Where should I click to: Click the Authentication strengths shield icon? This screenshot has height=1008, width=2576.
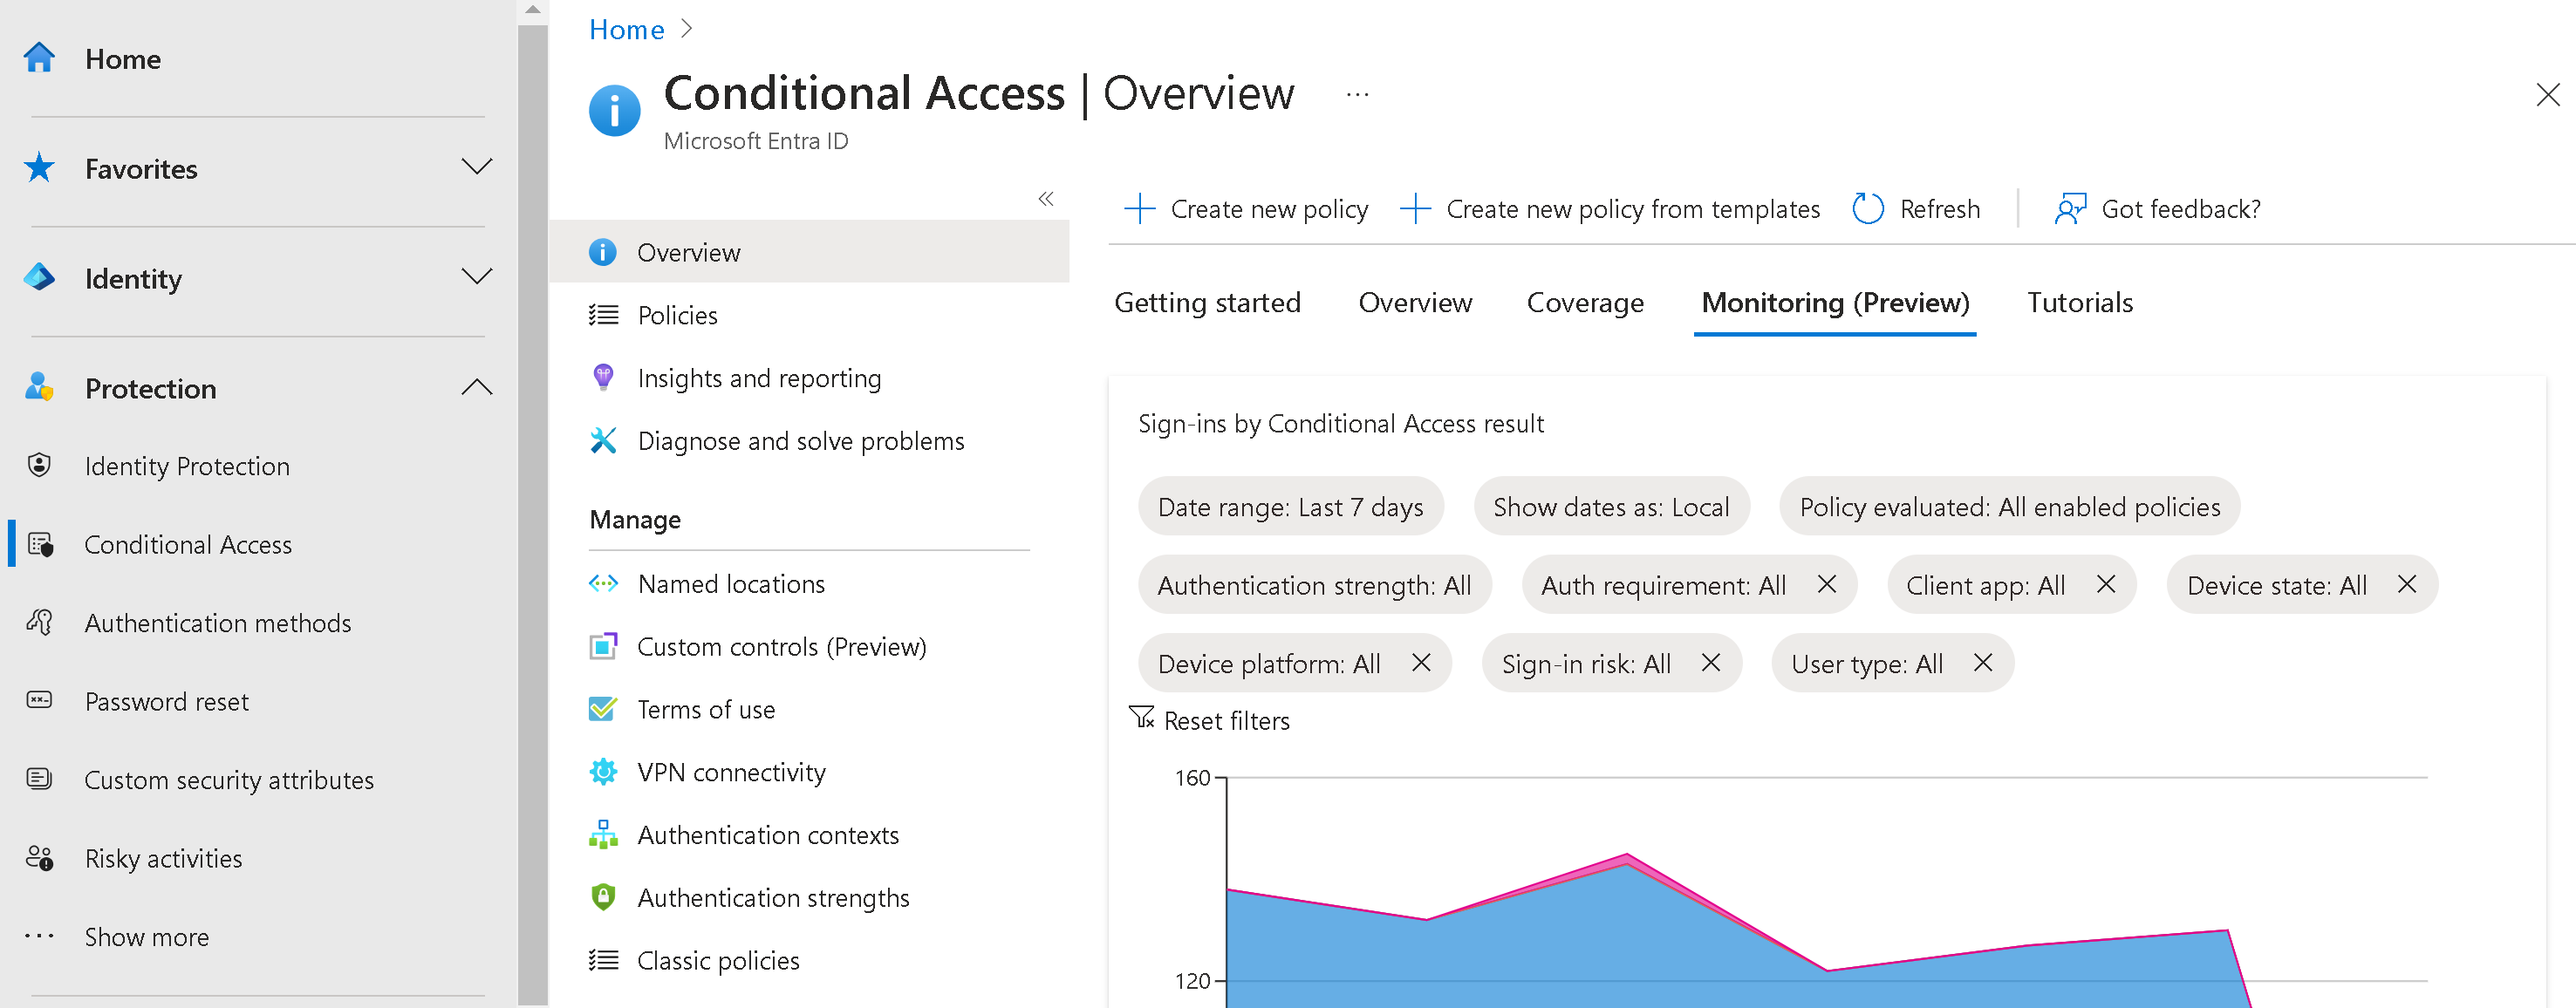click(x=603, y=897)
